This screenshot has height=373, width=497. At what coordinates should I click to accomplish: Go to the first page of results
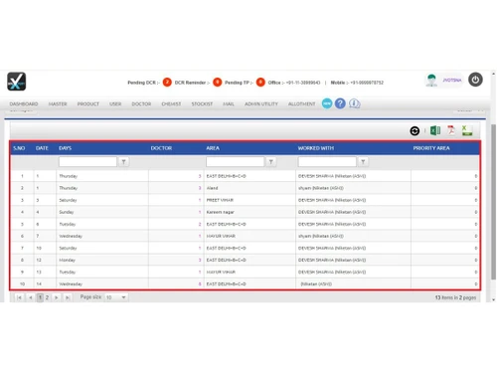pyautogui.click(x=19, y=297)
